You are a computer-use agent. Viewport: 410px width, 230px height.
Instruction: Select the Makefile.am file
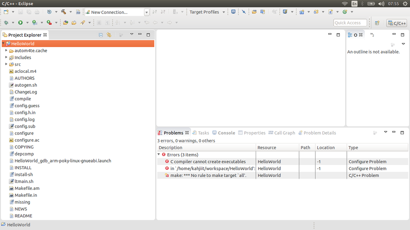(x=27, y=188)
